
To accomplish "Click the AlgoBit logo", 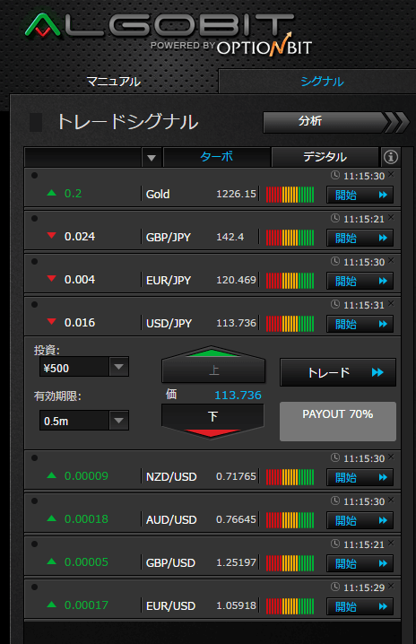I will click(x=169, y=34).
